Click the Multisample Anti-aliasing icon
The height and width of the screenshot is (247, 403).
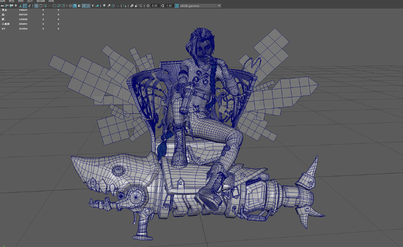pyautogui.click(x=113, y=5)
